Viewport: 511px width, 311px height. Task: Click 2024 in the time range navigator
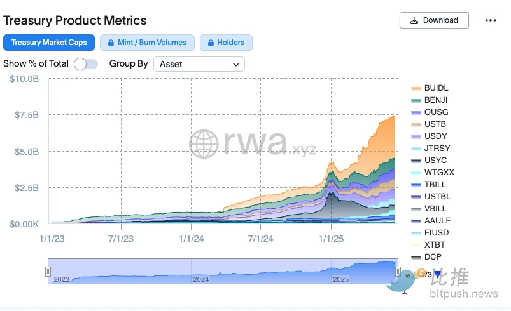201,279
